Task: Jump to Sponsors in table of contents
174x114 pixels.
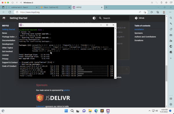Action: [139, 33]
